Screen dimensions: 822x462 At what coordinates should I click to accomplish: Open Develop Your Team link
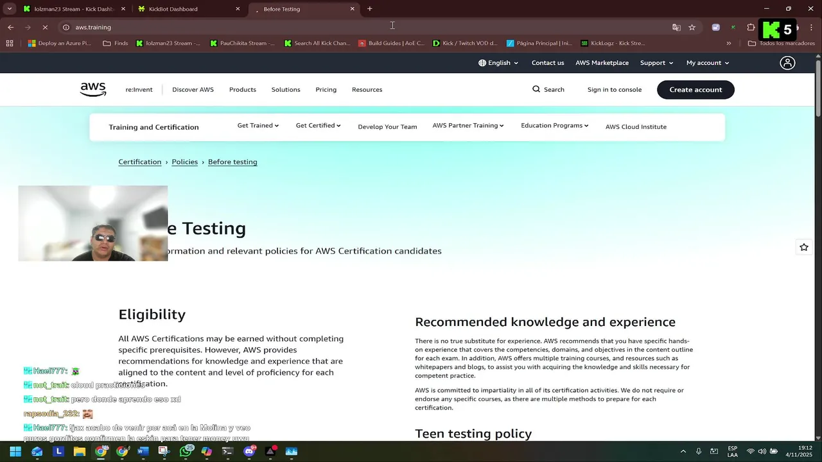(387, 127)
